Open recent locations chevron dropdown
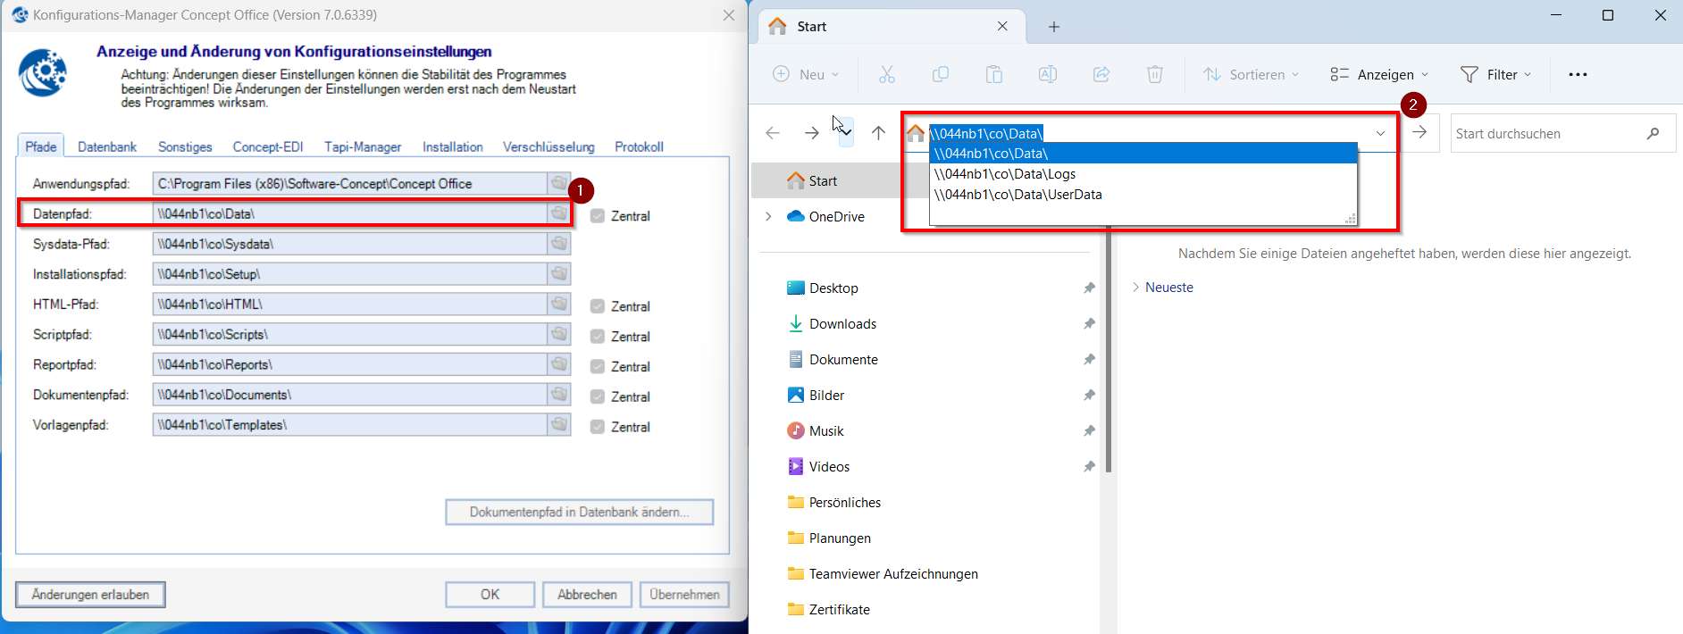 coord(845,133)
